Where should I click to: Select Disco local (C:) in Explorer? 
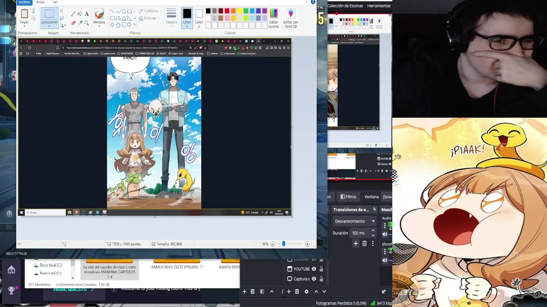coord(50,265)
